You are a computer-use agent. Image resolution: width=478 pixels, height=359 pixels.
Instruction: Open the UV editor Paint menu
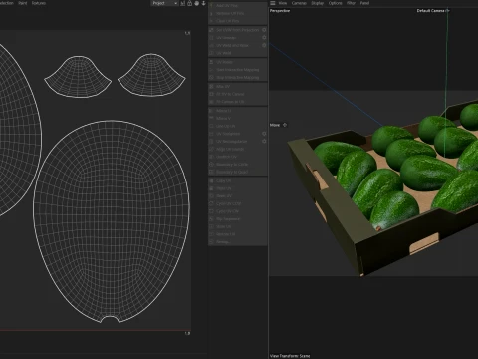[23, 3]
